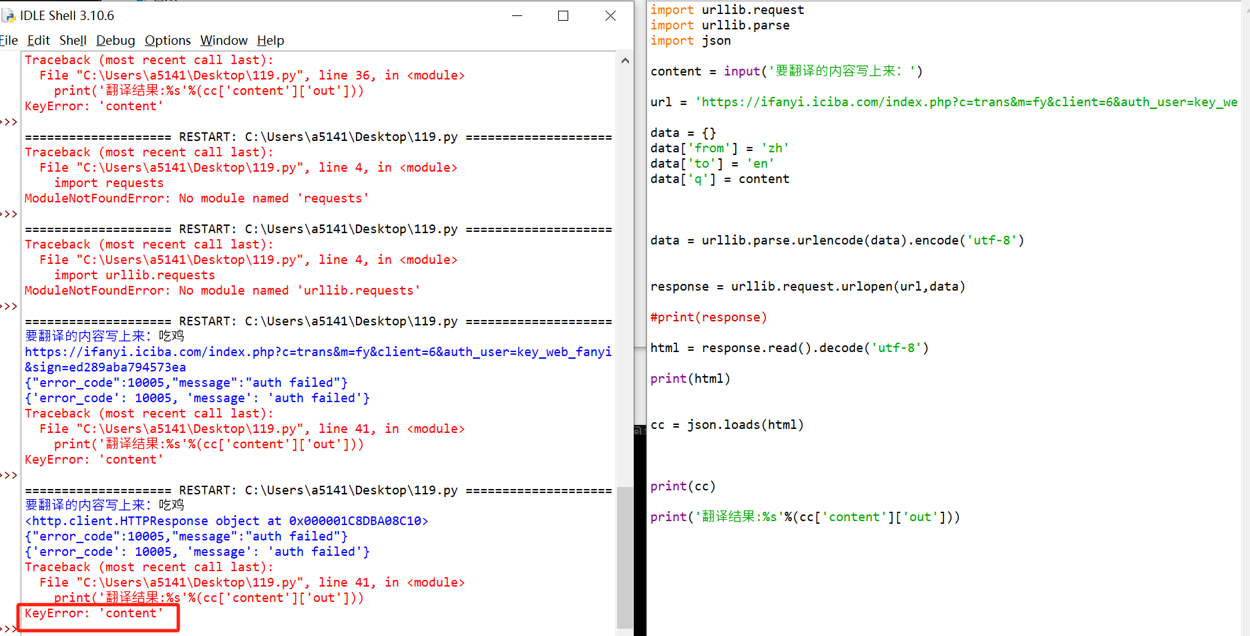Open the Shell menu
Viewport: 1250px width, 636px height.
(x=73, y=41)
